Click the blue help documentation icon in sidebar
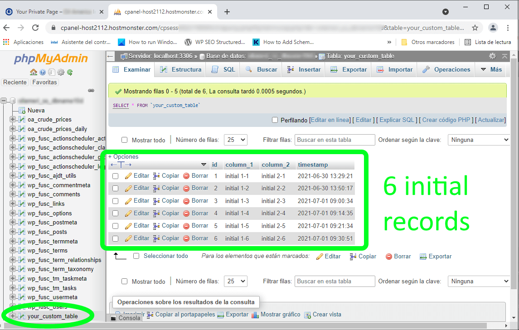 (43, 72)
